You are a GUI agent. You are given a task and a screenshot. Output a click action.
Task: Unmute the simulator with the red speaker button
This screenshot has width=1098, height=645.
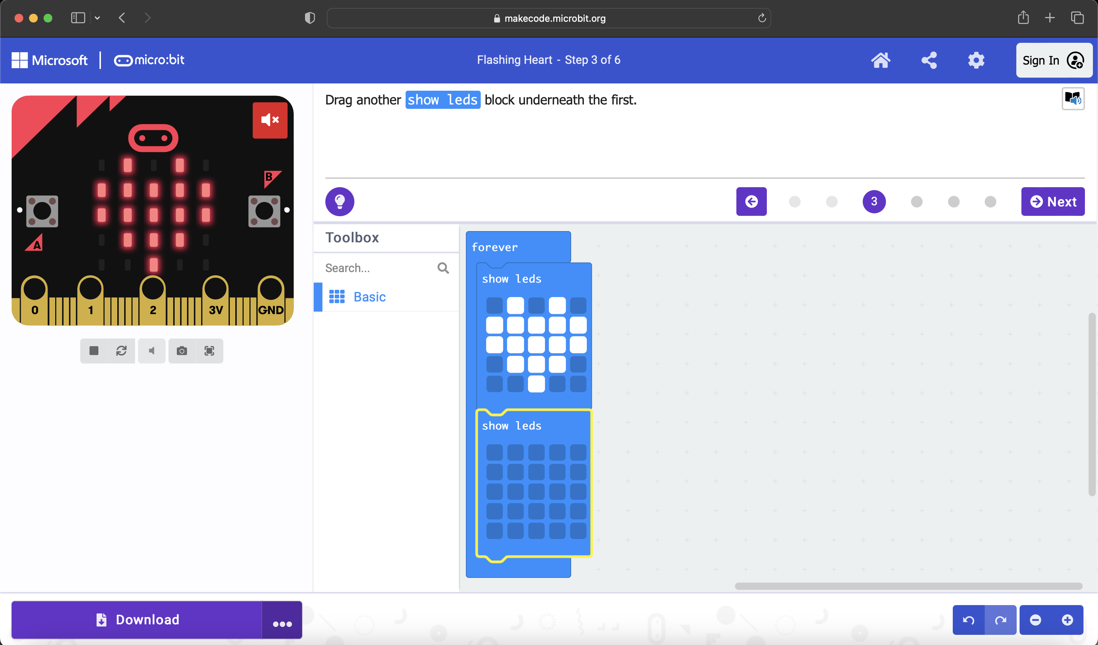tap(270, 120)
